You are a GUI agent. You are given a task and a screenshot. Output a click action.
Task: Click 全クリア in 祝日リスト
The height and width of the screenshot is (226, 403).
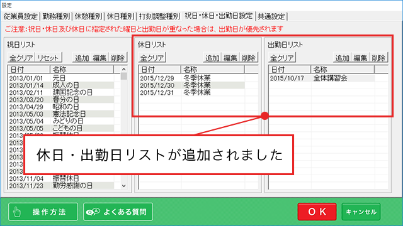click(x=21, y=58)
